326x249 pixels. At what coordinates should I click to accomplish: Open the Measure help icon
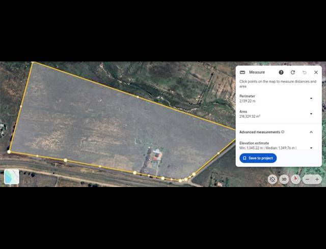pos(281,72)
